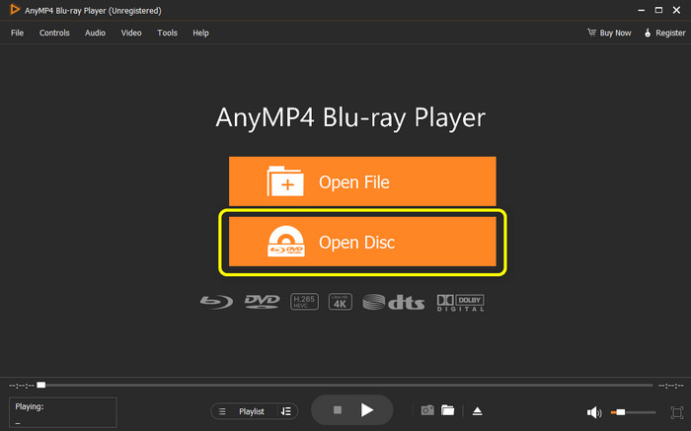
Task: Maximize the AnyMP4 window
Action: 658,10
